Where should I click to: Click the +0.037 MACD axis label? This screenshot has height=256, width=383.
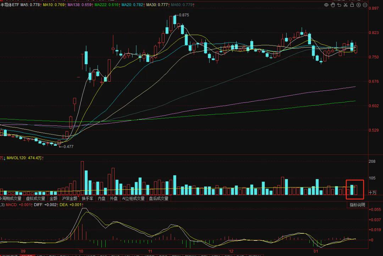375,220
